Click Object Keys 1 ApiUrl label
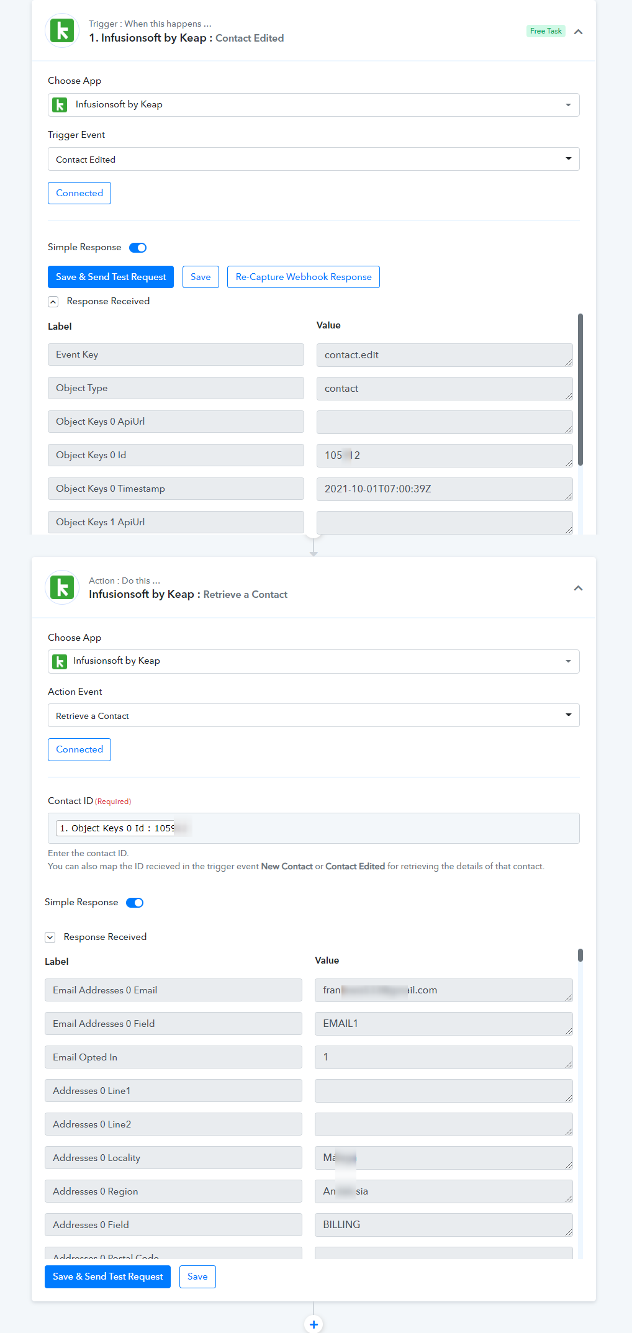This screenshot has width=632, height=1333. click(176, 522)
